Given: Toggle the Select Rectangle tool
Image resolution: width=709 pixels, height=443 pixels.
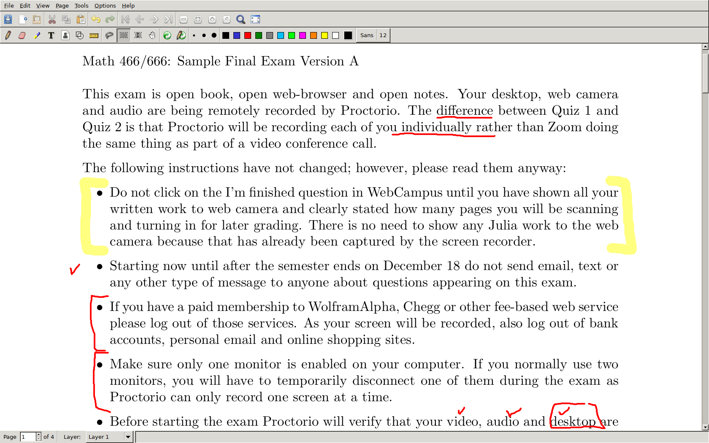Looking at the screenshot, I should tap(124, 35).
